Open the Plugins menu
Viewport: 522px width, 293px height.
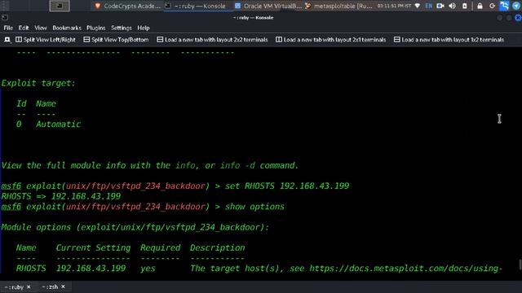pyautogui.click(x=96, y=28)
